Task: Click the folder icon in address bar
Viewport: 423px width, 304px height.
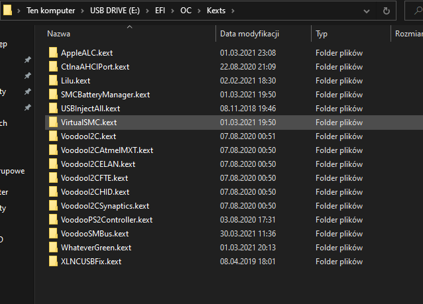Action: 7,10
